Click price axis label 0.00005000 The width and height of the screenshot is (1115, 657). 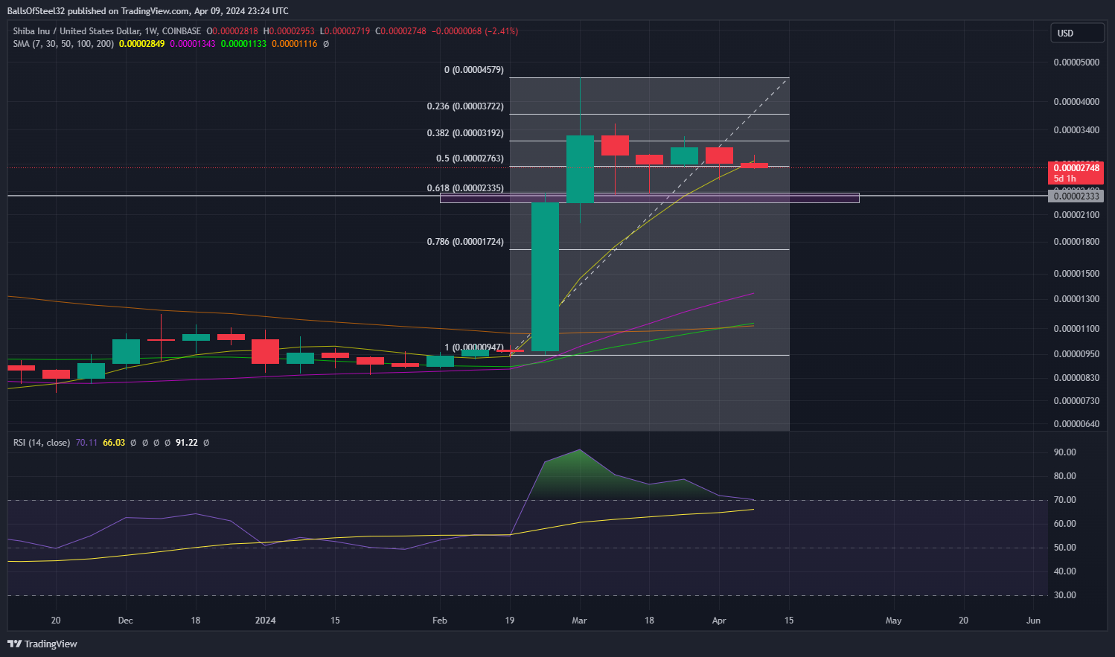pos(1076,63)
